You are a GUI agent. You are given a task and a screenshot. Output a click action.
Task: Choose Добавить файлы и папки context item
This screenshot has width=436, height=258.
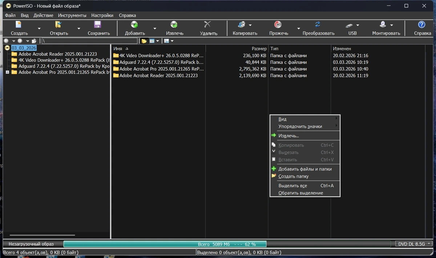click(x=305, y=169)
